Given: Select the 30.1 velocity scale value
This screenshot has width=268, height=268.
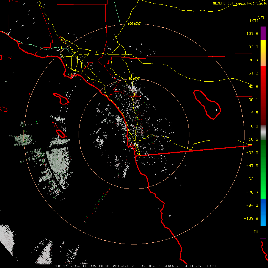Looking at the screenshot, I should point(253,100).
